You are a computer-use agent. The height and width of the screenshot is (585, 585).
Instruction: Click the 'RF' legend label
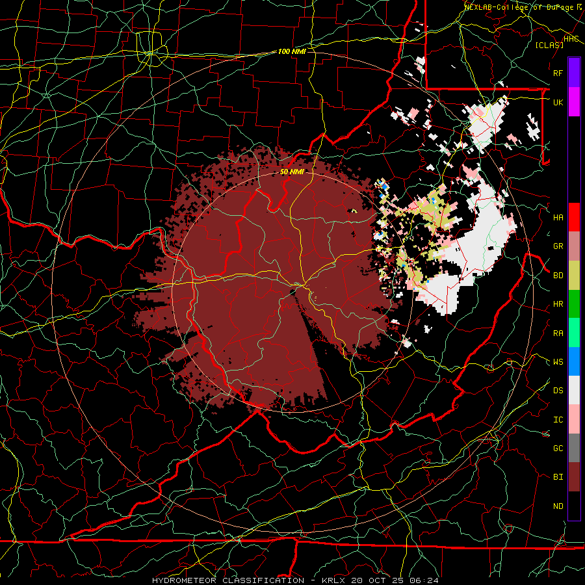tap(558, 73)
